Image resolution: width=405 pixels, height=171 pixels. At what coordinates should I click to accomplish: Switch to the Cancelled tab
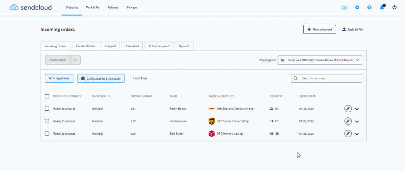point(132,46)
